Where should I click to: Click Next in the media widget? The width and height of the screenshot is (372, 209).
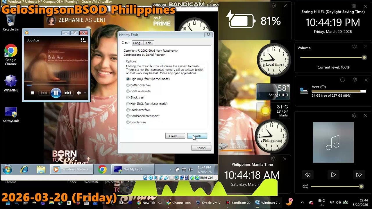pos(359,175)
